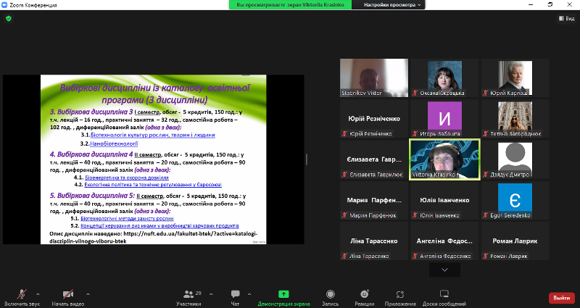This screenshot has width=580, height=308.
Task: Select Юлія Іванченко participant tile
Action: (444, 200)
